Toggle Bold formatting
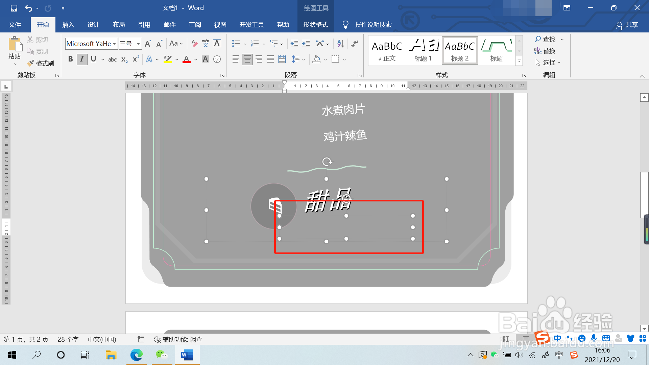Screen dimensions: 649x365 coord(70,59)
